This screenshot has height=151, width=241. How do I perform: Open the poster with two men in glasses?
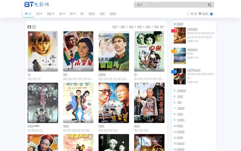click(x=114, y=103)
